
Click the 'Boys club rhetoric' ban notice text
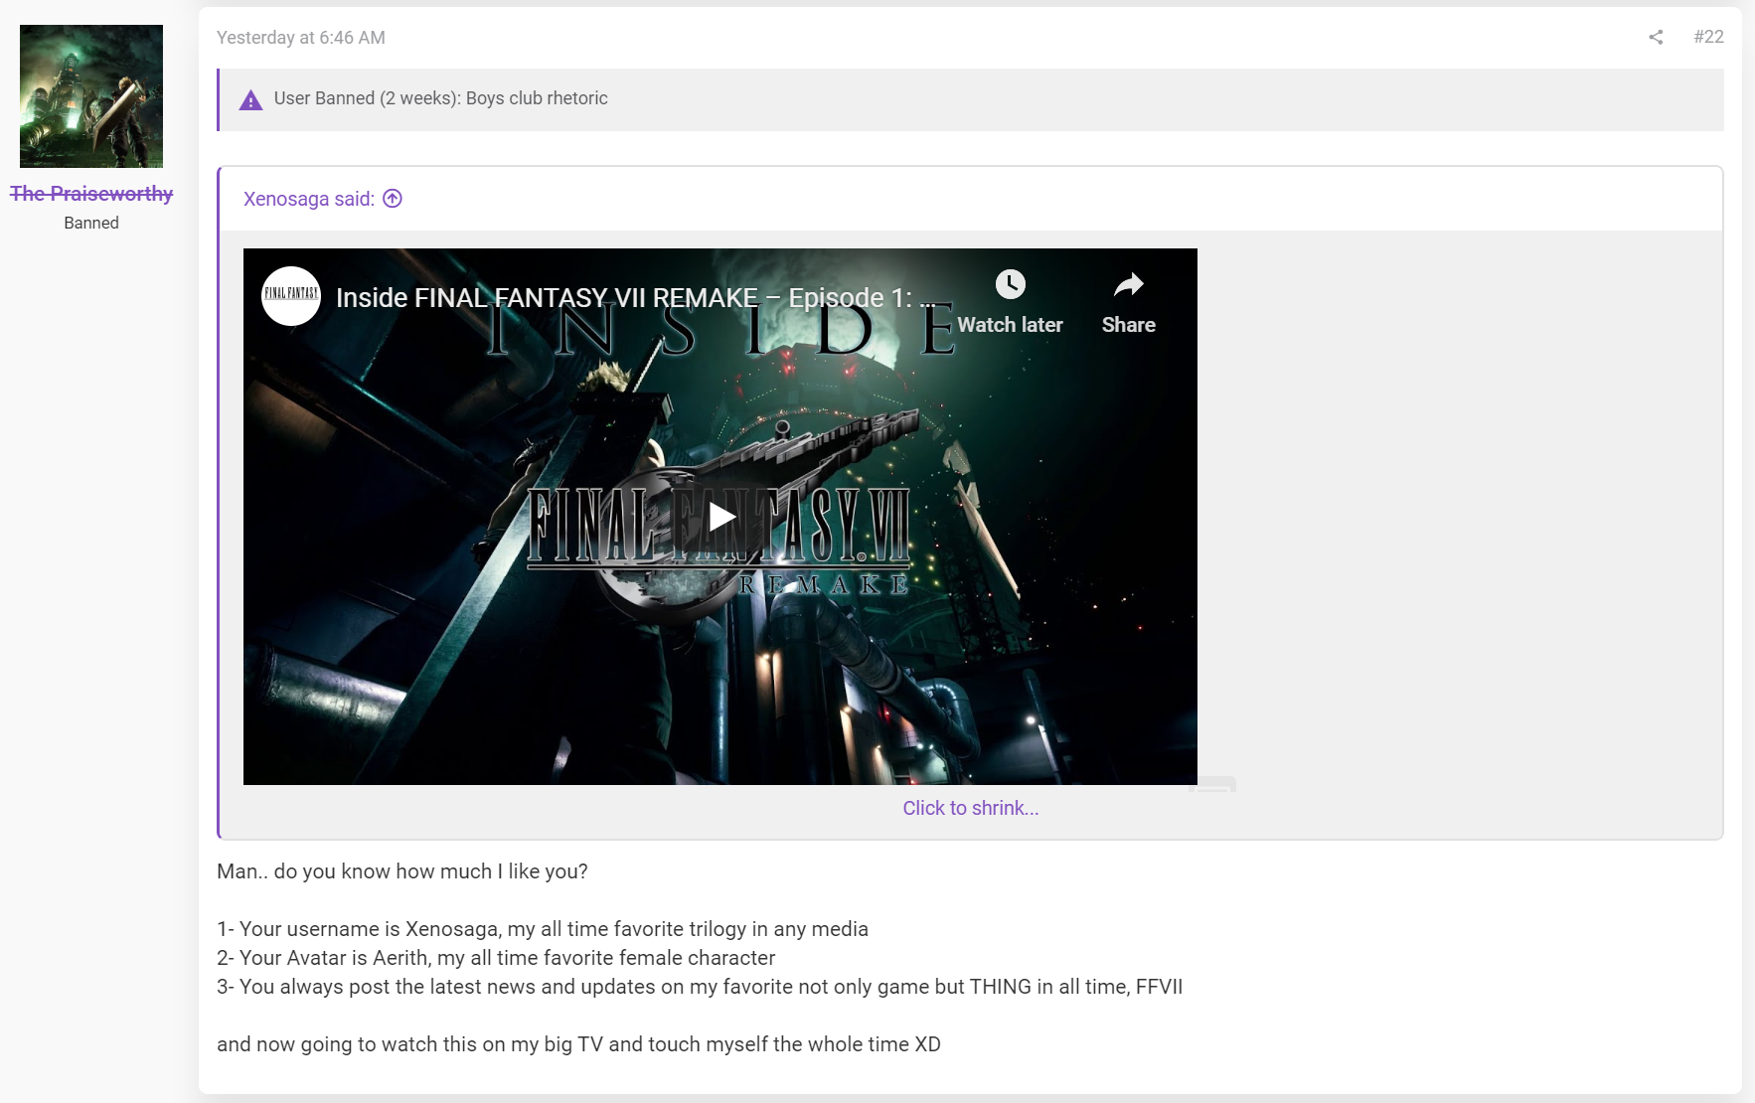pyautogui.click(x=537, y=98)
